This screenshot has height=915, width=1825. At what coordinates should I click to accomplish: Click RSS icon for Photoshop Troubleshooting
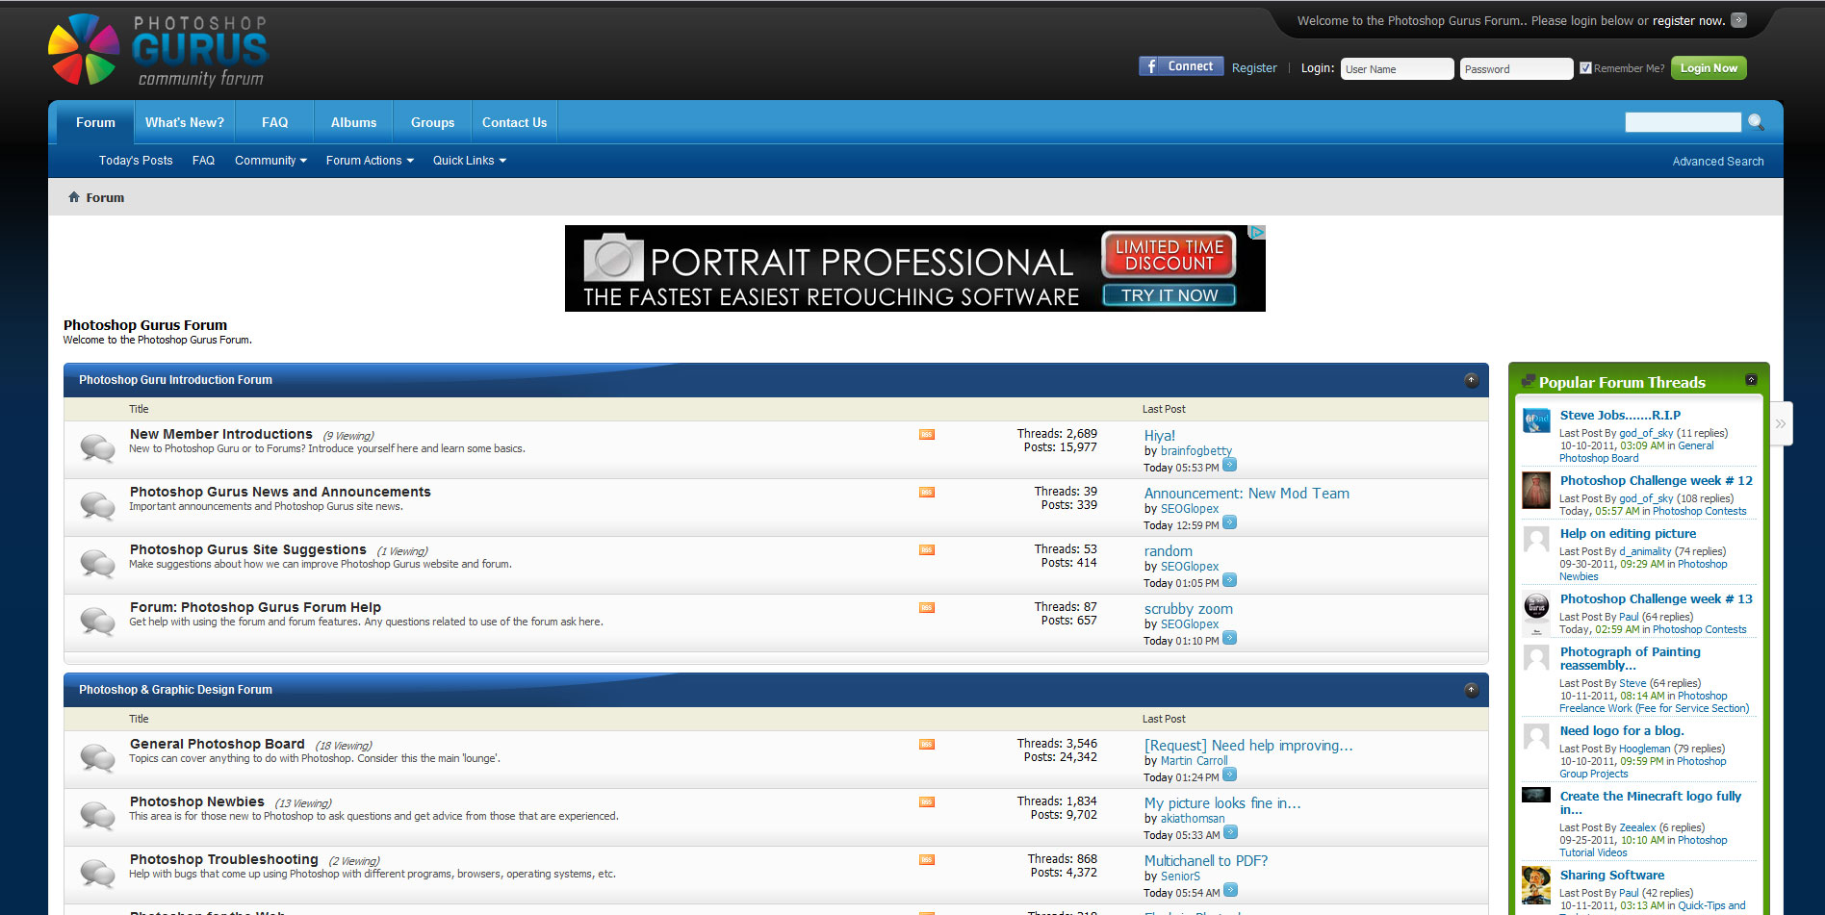[926, 860]
